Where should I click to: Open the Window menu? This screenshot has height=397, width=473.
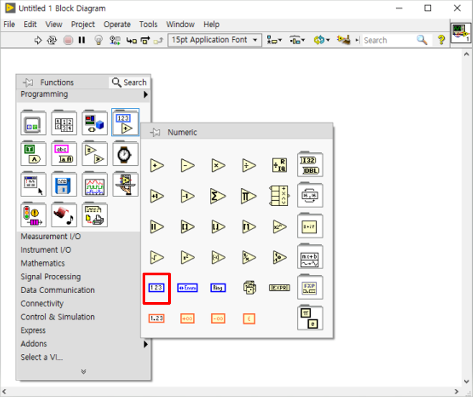pyautogui.click(x=180, y=24)
